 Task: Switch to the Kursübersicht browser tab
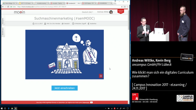72,3
